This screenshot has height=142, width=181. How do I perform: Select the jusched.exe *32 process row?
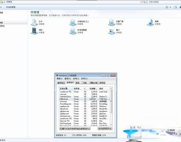(85, 119)
